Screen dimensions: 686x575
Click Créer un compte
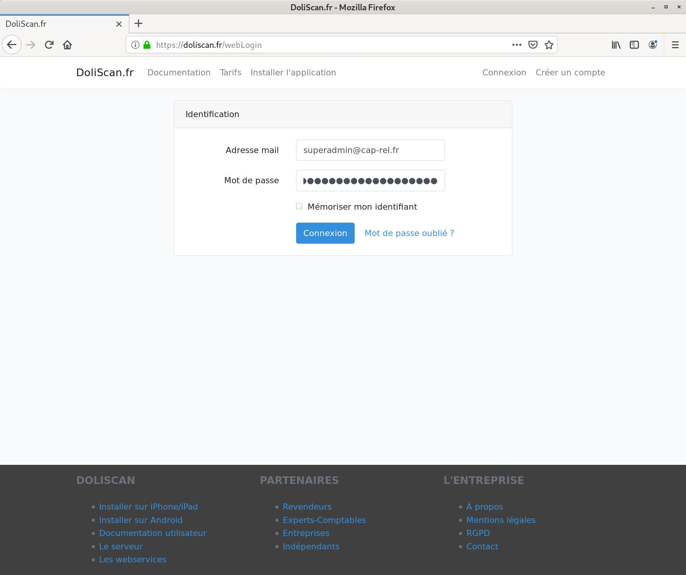click(x=570, y=72)
